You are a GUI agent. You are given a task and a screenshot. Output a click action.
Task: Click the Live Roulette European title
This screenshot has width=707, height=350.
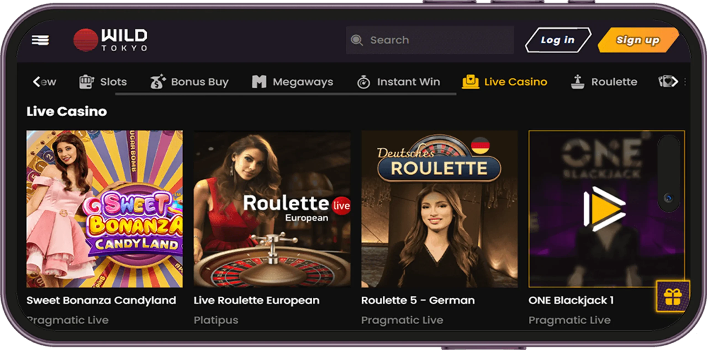pos(256,300)
